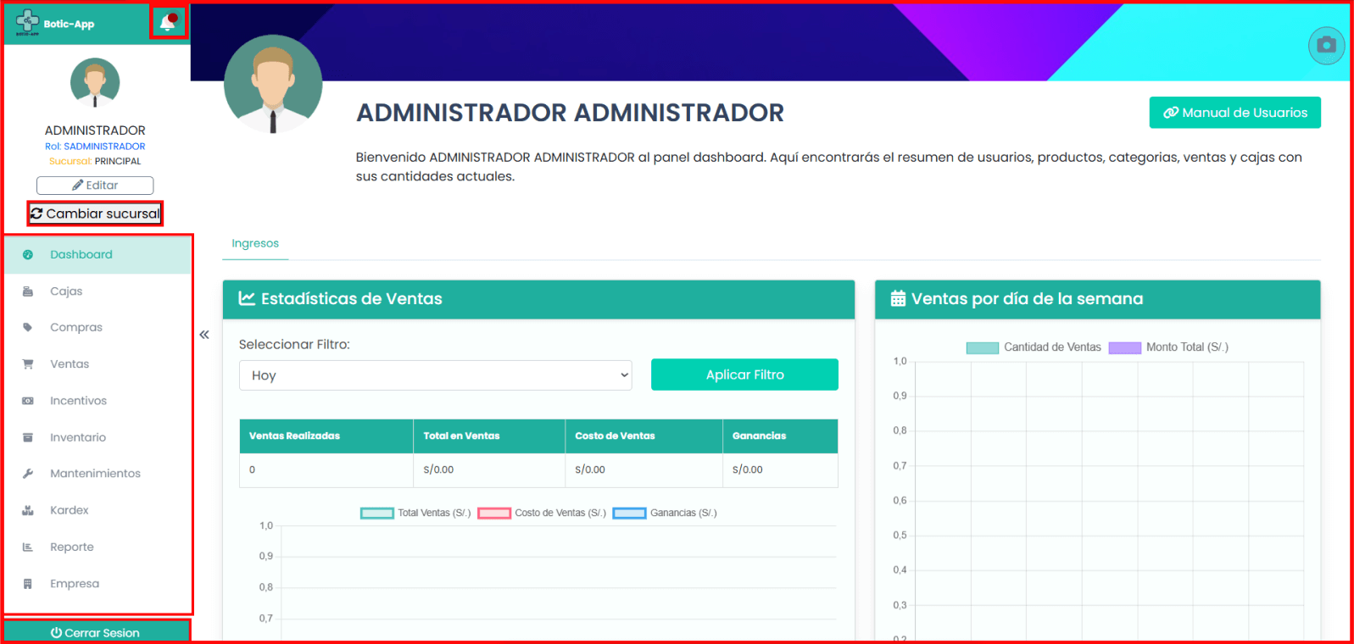This screenshot has width=1354, height=644.
Task: Open the notifications bell icon
Action: 168,23
